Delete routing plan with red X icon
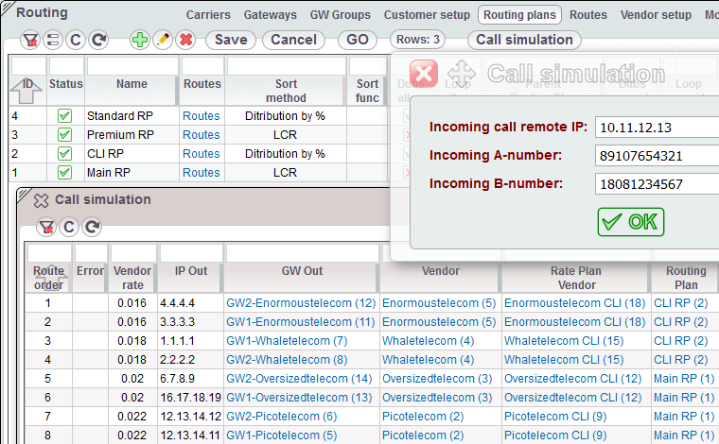The image size is (719, 444). [x=185, y=41]
